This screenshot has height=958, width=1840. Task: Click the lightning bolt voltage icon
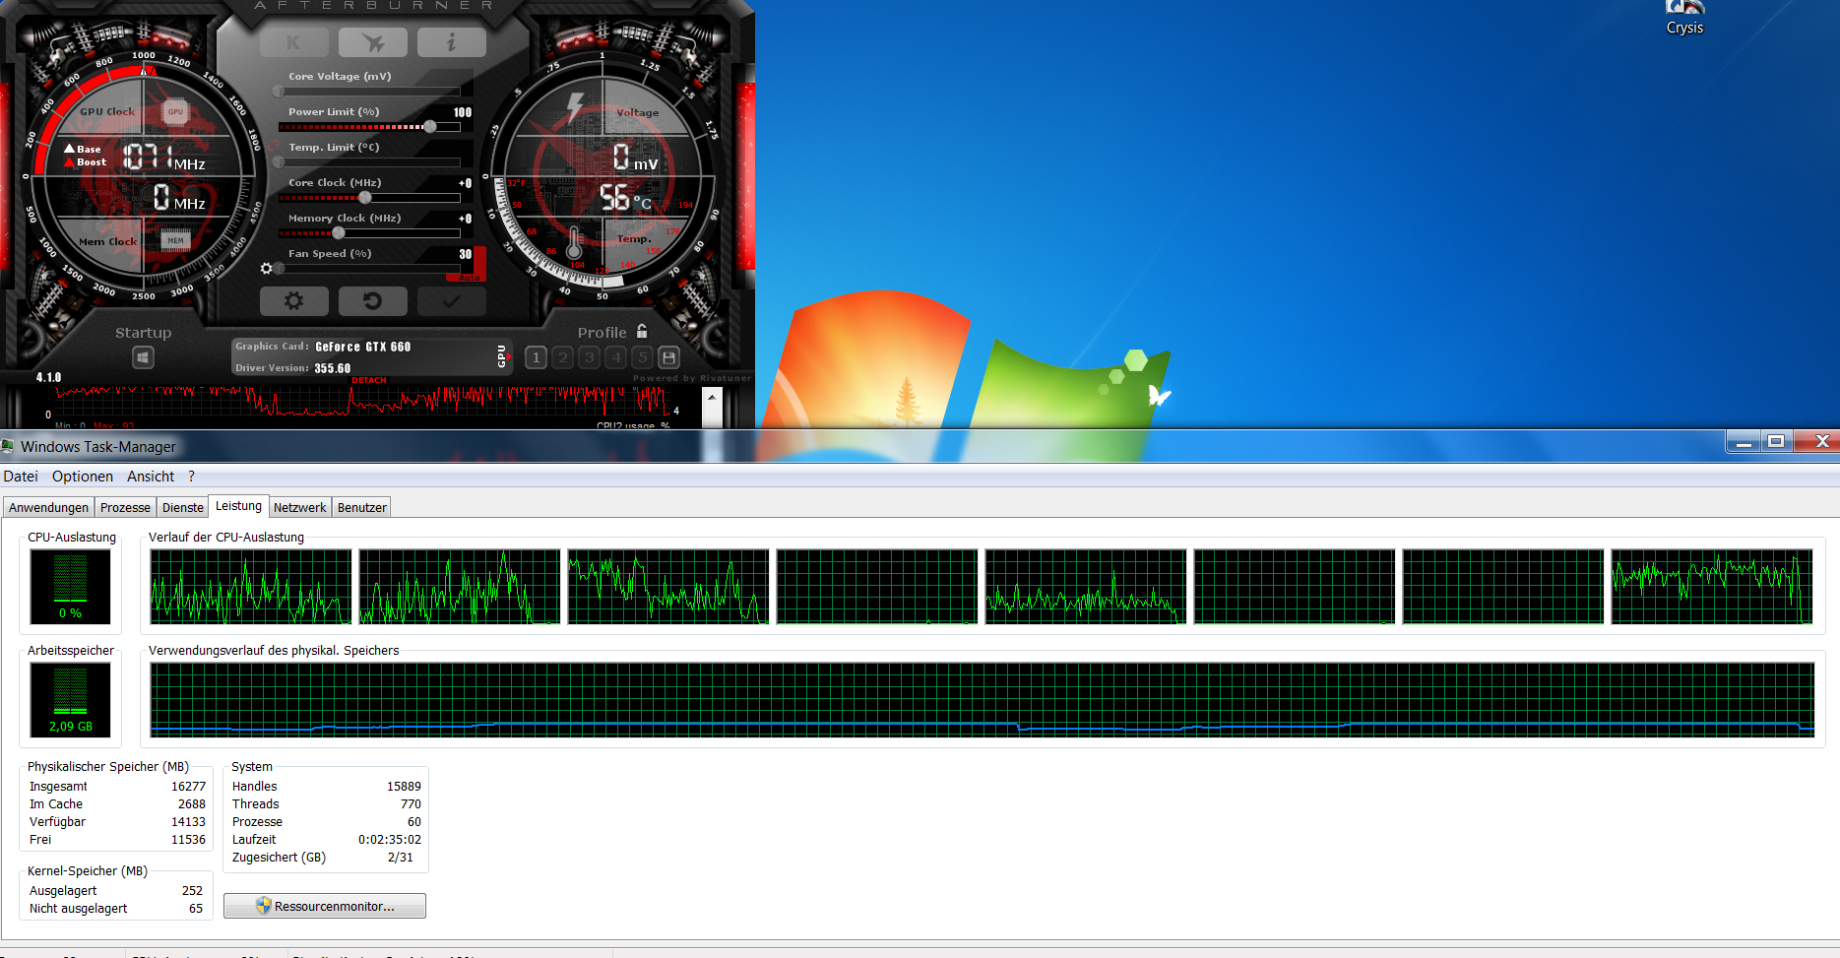(x=575, y=106)
